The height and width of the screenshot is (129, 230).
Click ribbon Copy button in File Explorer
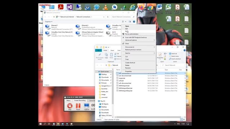[106, 56]
